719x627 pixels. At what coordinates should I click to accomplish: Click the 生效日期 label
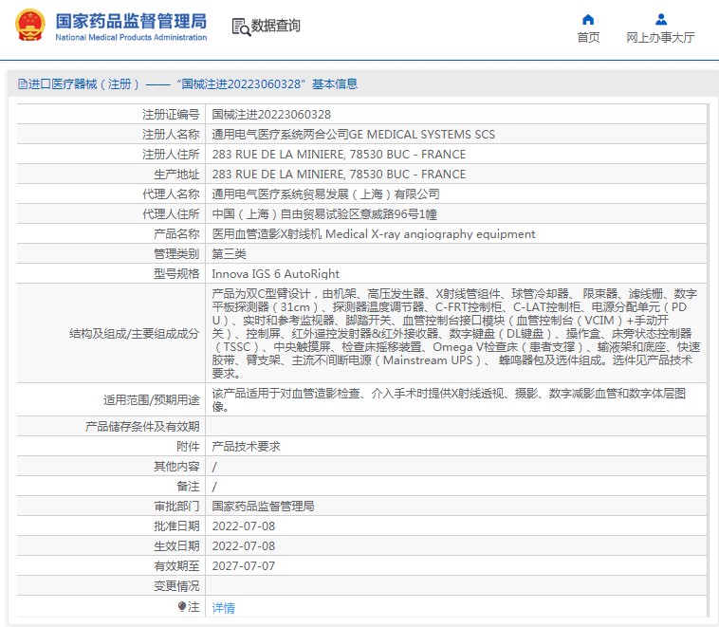[x=176, y=546]
